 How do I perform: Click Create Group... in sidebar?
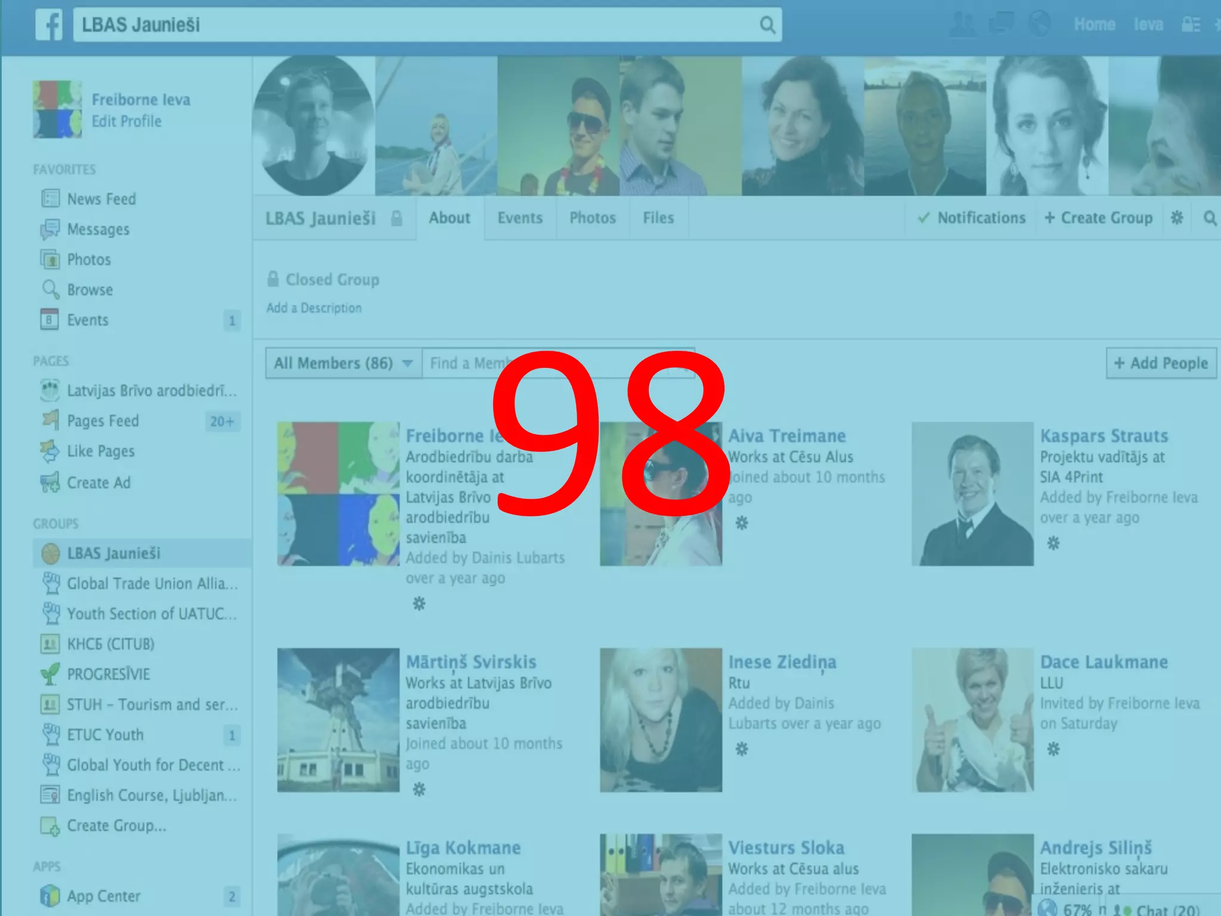(x=116, y=826)
